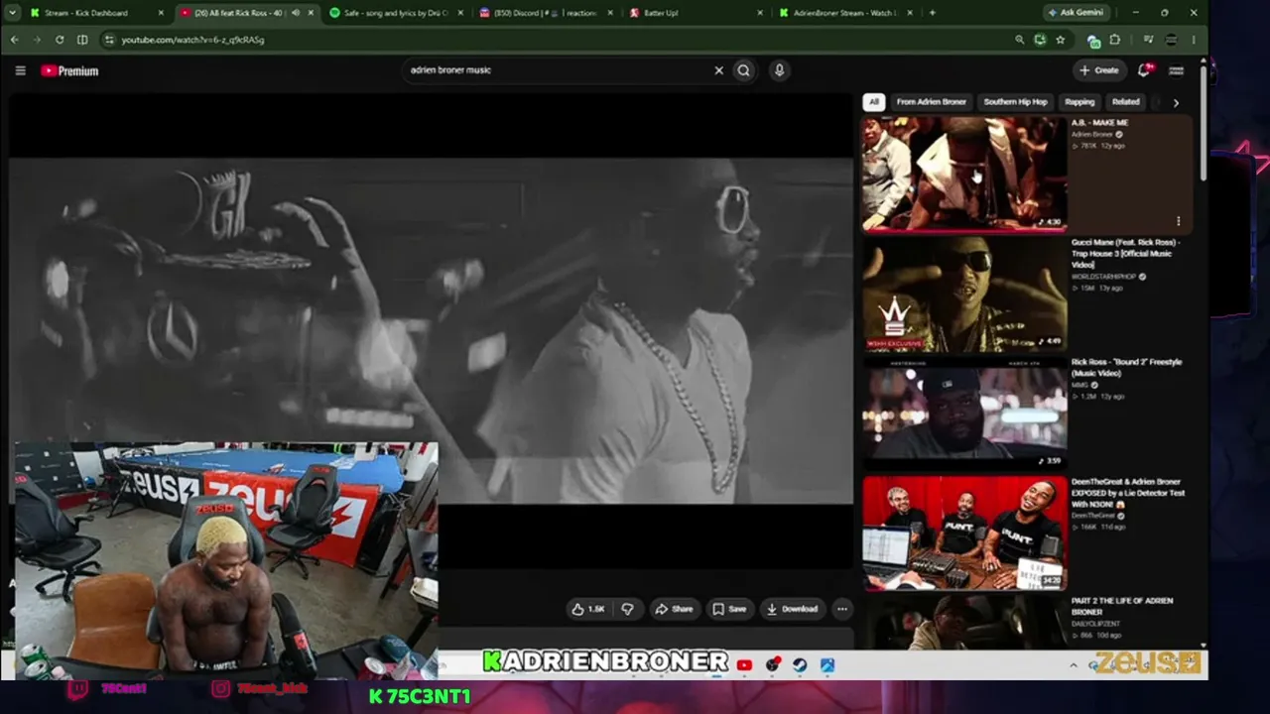Reload the current page

60,40
